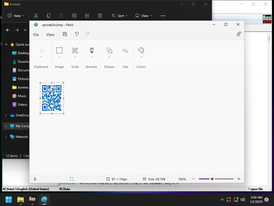Image resolution: width=274 pixels, height=206 pixels.
Task: Expand the Image dropdown chevron
Action: [x=59, y=57]
